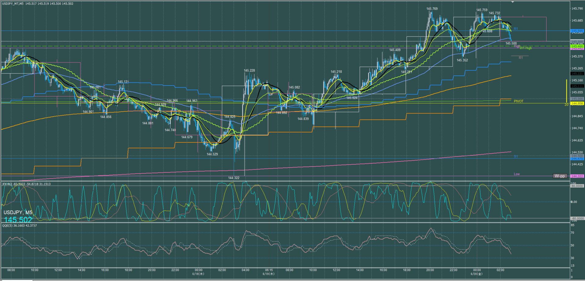
Task: Click the 145.131 price label
Action: [x=123, y=82]
